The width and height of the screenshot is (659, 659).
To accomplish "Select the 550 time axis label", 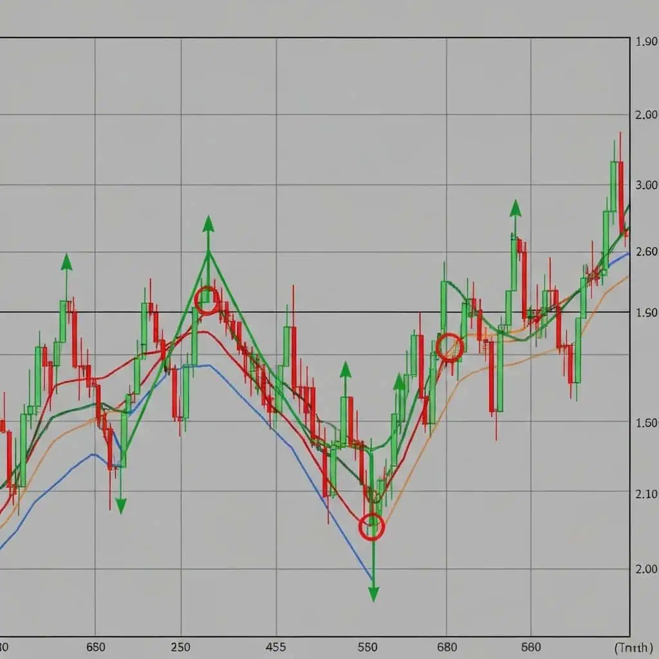I will (367, 646).
